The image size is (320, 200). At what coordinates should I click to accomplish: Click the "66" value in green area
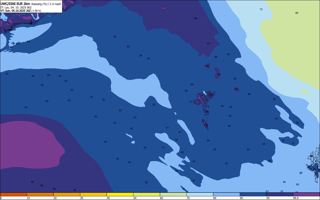(x=297, y=13)
